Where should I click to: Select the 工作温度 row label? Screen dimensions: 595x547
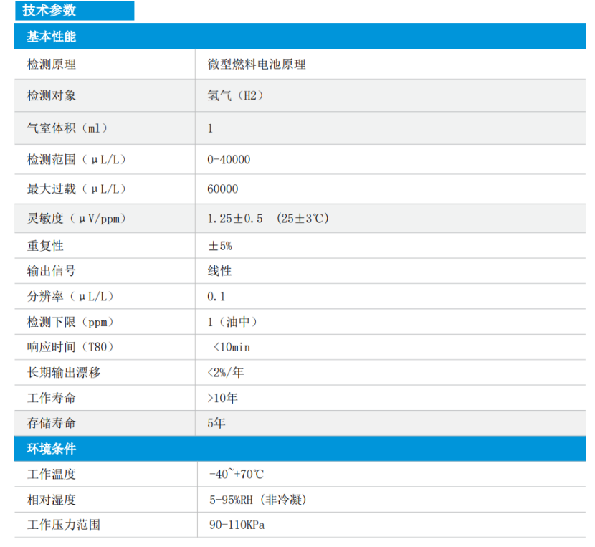point(51,474)
